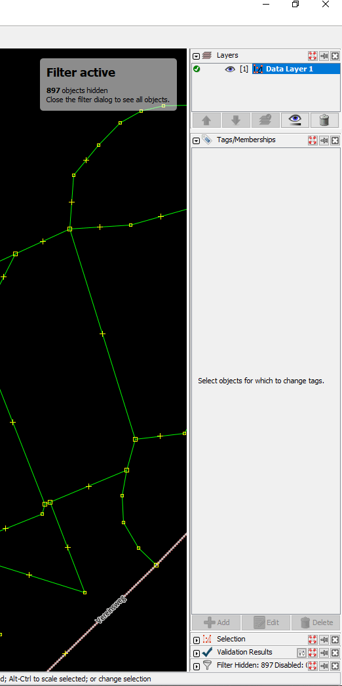Collapse the Layers panel
The width and height of the screenshot is (342, 686).
[197, 56]
